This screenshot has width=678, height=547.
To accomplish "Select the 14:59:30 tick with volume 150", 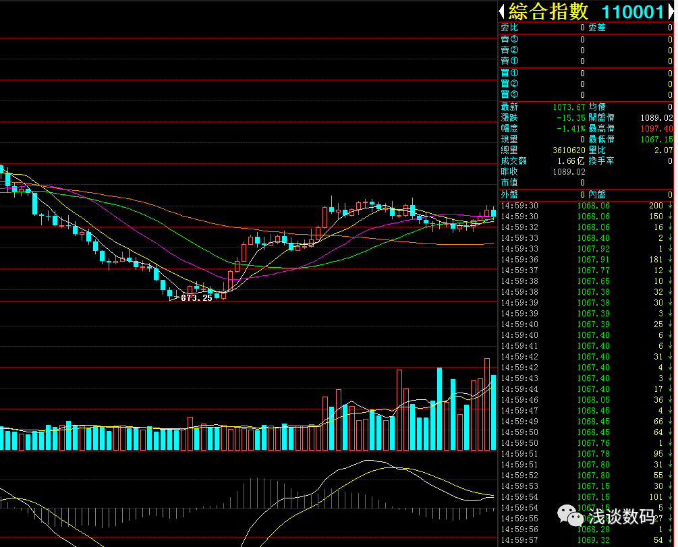I will coord(586,217).
